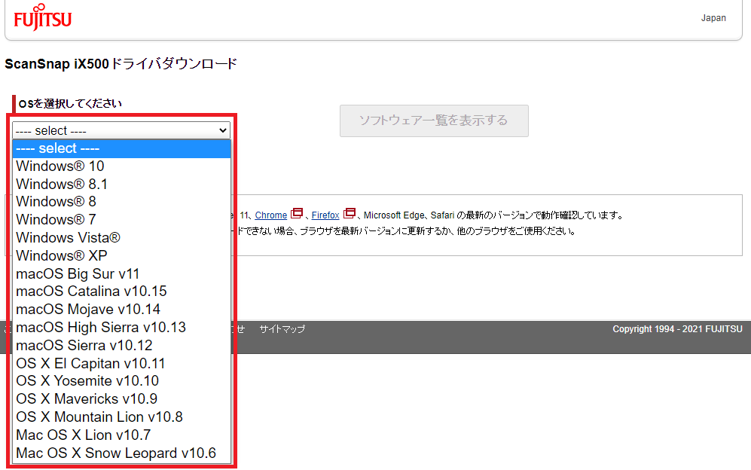Select Windows® 10 from the OS list
The width and height of the screenshot is (751, 470).
(122, 166)
